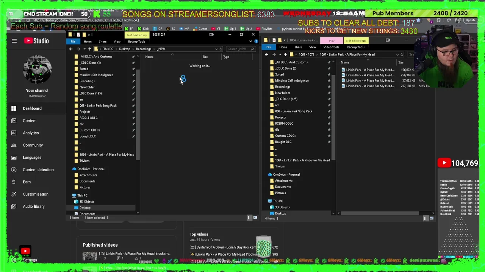Open Languages in the Studio sidebar

point(32,158)
